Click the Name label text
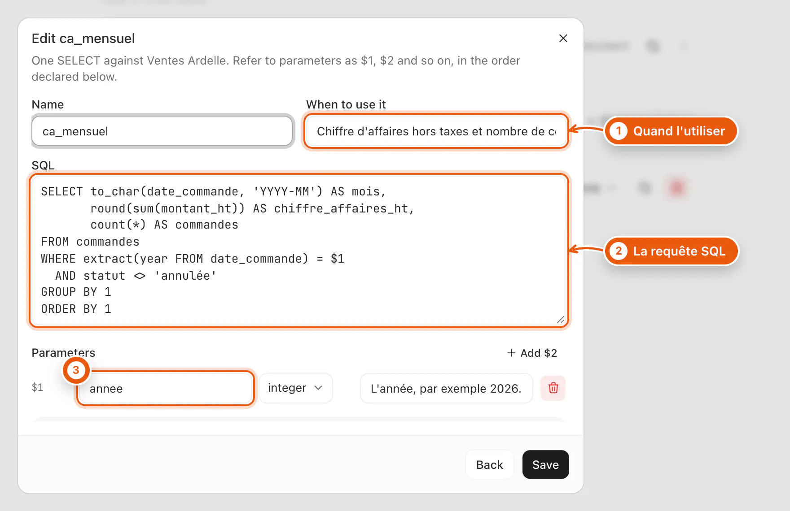 48,104
